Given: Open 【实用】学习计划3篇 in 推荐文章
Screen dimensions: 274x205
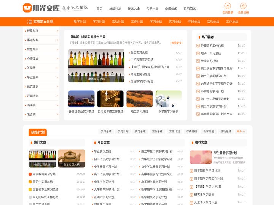Looking at the screenshot, I should (208, 187).
